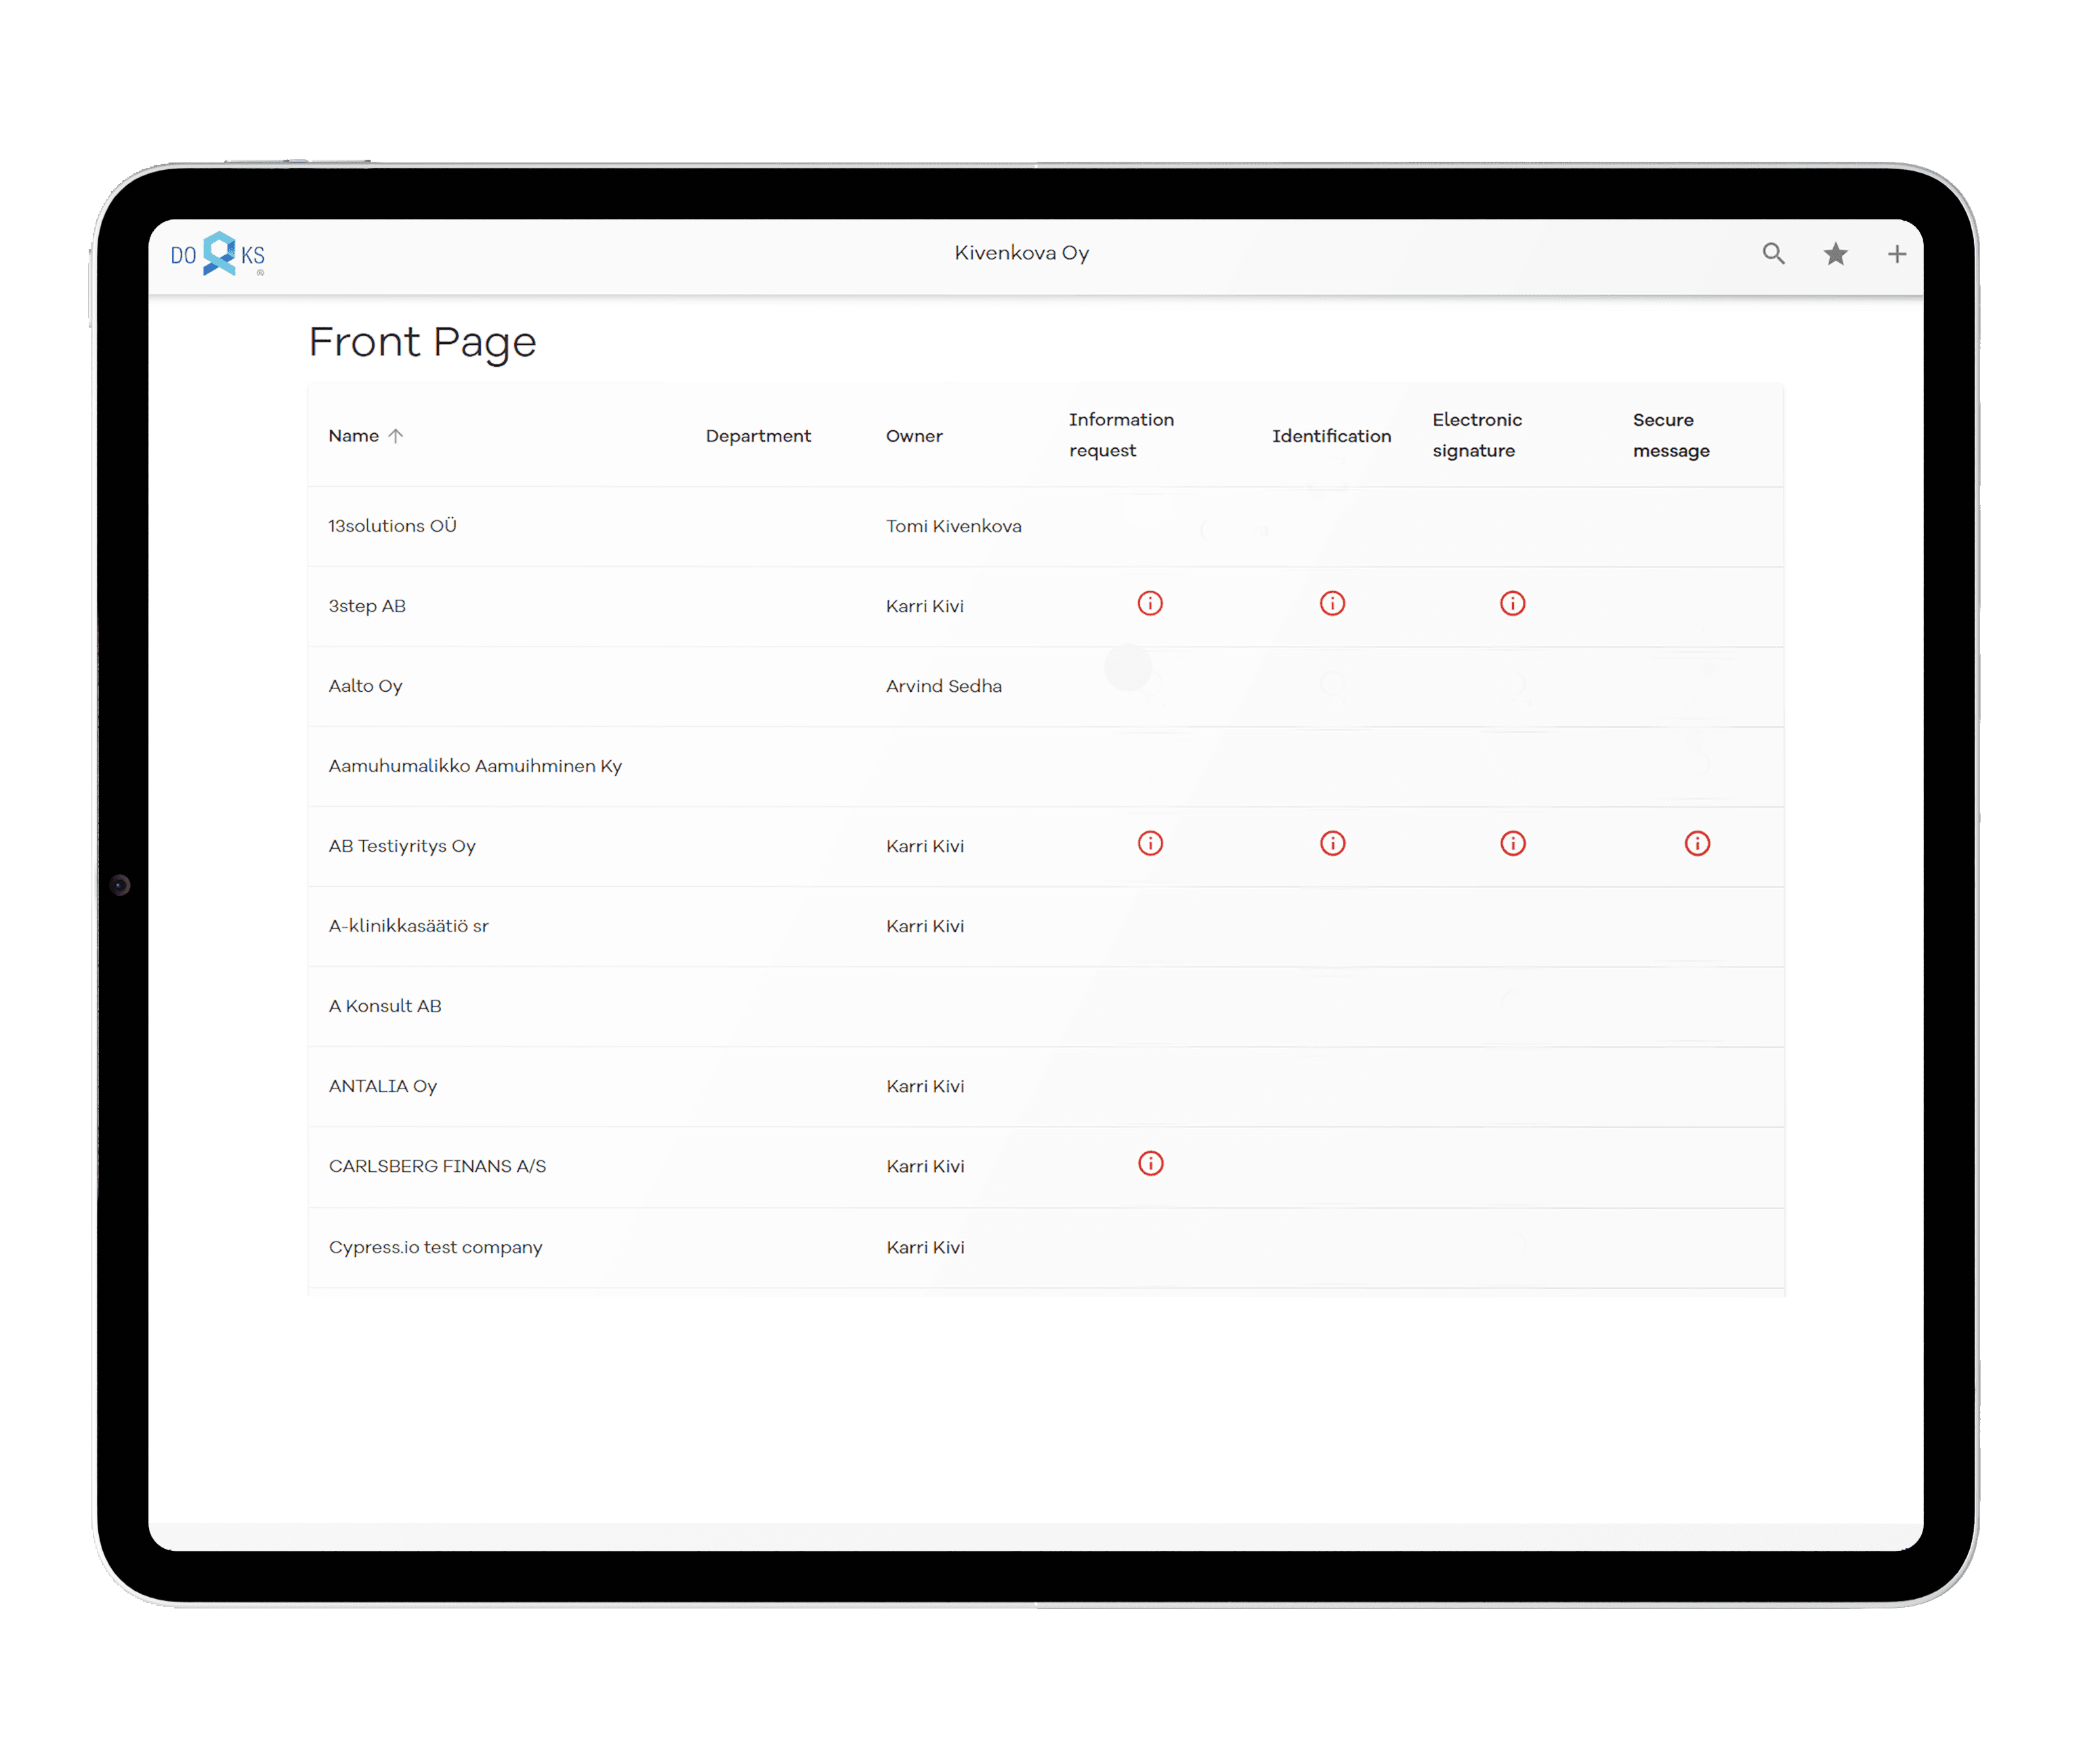
Task: Click the DOKS logo
Action: coord(218,254)
